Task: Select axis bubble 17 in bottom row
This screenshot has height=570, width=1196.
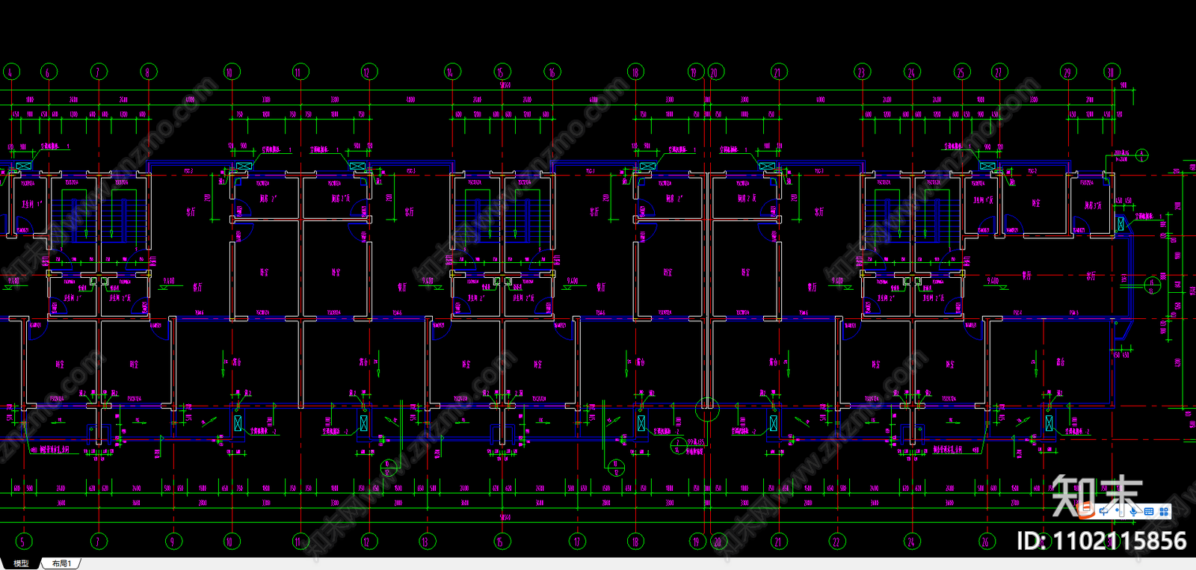Action: coord(576,541)
